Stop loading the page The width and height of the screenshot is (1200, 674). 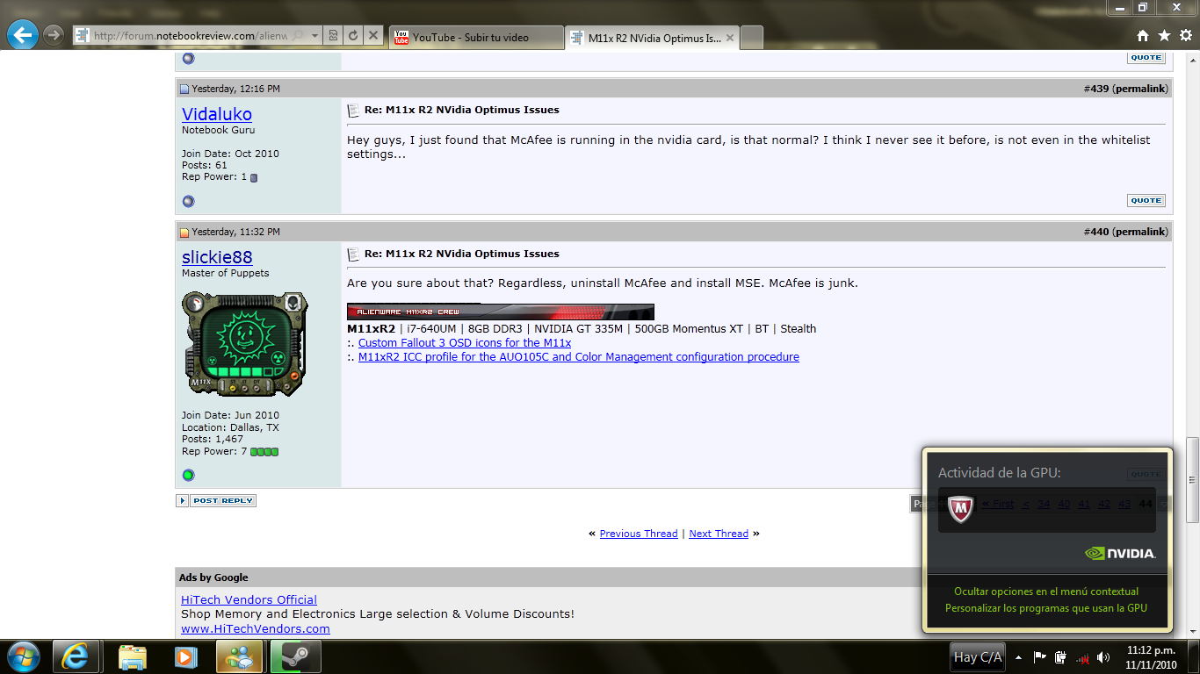coord(373,36)
